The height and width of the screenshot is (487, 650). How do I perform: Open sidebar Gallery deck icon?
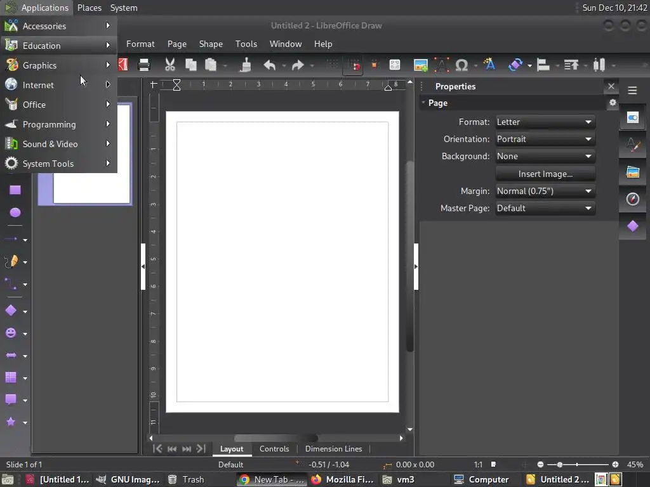pyautogui.click(x=633, y=172)
